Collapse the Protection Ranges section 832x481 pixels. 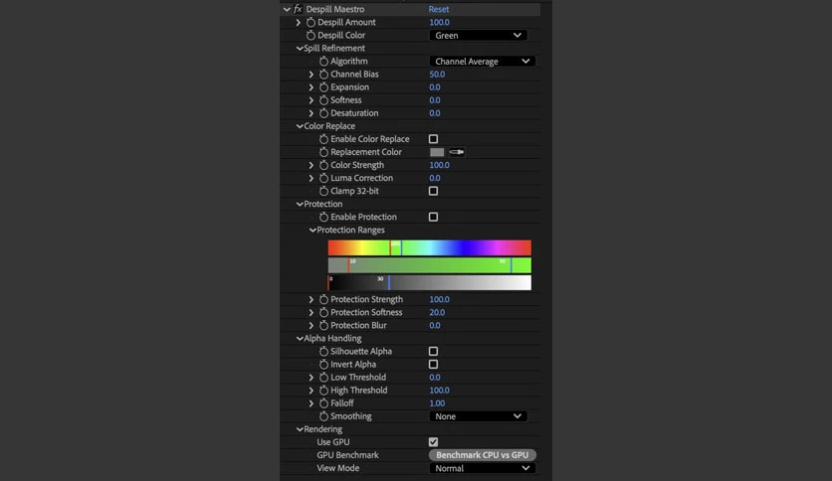pos(312,230)
